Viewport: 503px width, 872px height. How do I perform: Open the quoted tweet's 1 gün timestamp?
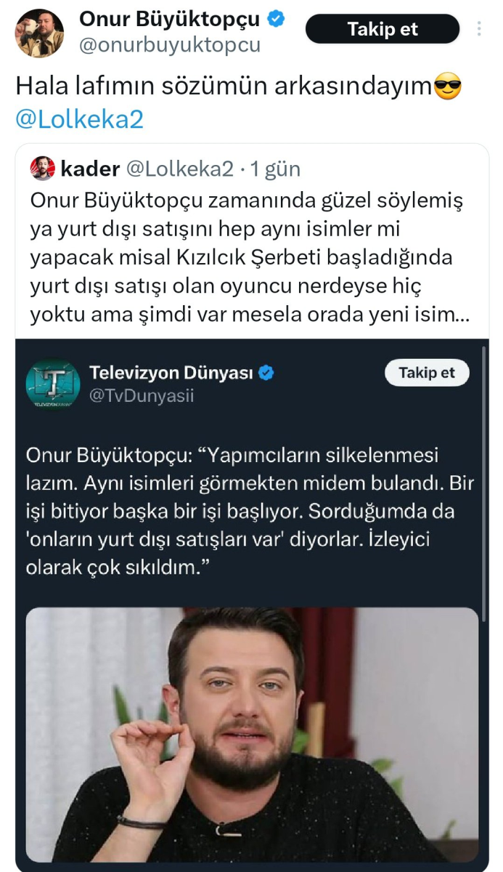point(275,169)
